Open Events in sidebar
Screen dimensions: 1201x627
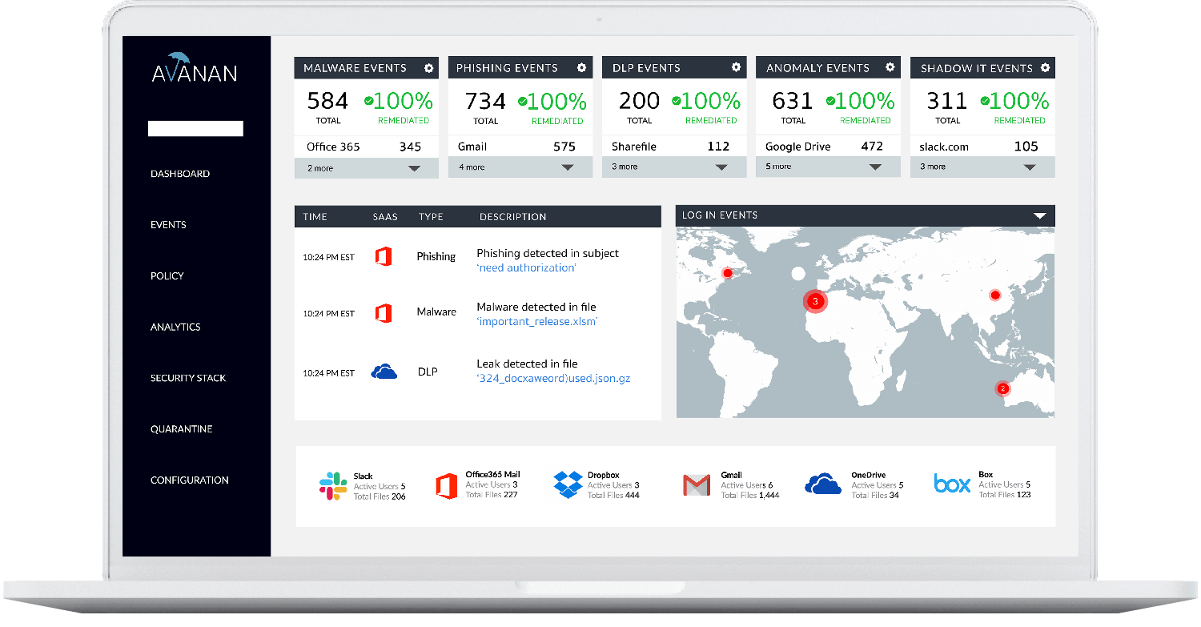(168, 225)
